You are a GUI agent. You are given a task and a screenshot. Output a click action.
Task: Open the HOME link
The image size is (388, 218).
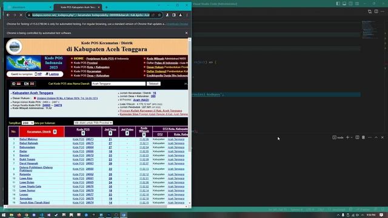pyautogui.click(x=79, y=59)
